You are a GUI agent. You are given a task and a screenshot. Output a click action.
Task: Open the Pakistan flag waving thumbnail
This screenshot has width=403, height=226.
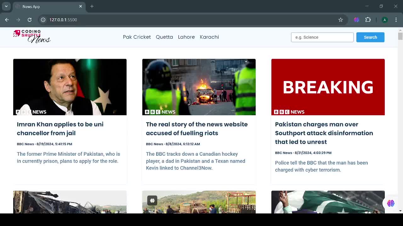click(328, 202)
